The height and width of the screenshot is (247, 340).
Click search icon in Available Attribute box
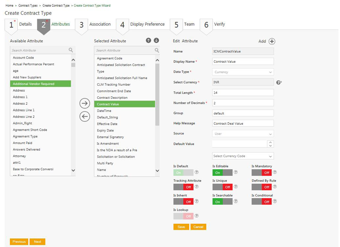(71, 50)
